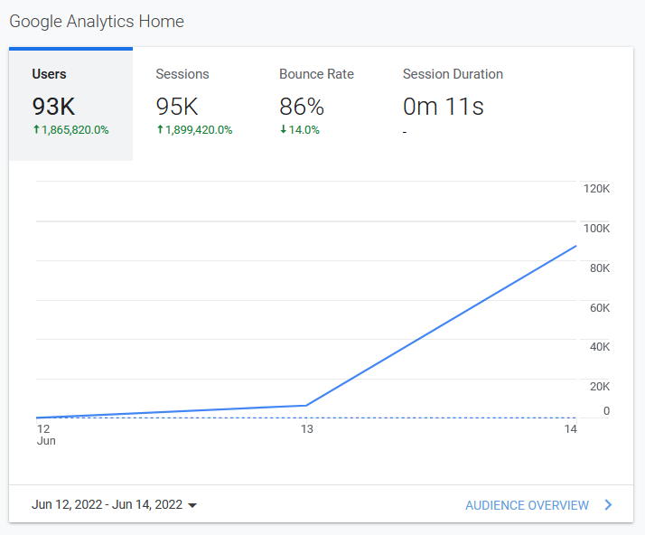This screenshot has height=535, width=645.
Task: Click the 80K y-axis label
Action: 600,268
